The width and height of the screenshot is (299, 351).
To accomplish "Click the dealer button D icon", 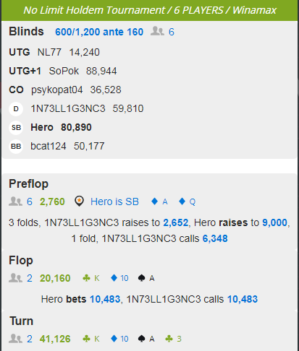I will (16, 109).
